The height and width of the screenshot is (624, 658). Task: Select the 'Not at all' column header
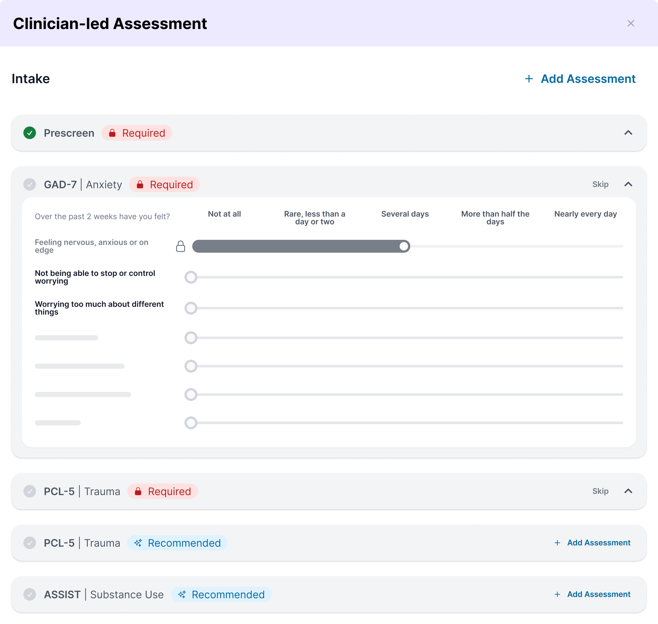(224, 214)
